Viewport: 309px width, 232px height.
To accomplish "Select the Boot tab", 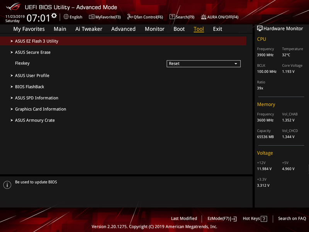I will [179, 29].
